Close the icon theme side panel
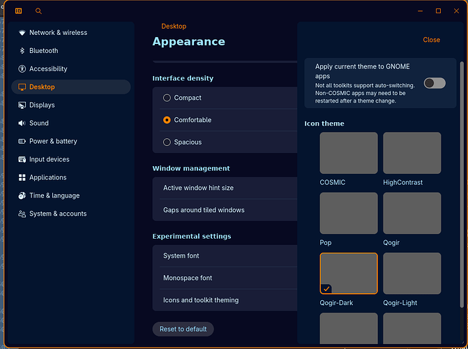This screenshot has width=468, height=349. click(431, 40)
